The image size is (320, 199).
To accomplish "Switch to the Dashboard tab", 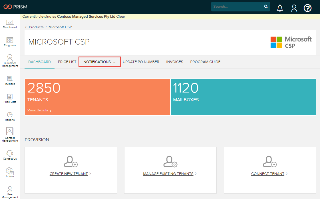I will click(x=40, y=62).
